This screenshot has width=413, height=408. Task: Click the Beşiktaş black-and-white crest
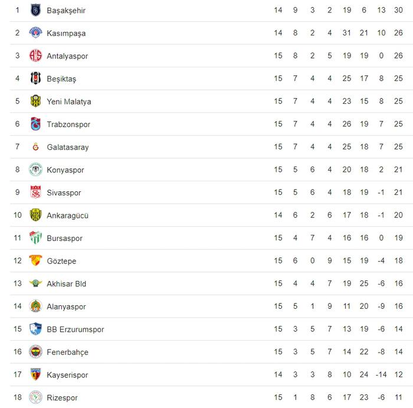[x=35, y=79]
